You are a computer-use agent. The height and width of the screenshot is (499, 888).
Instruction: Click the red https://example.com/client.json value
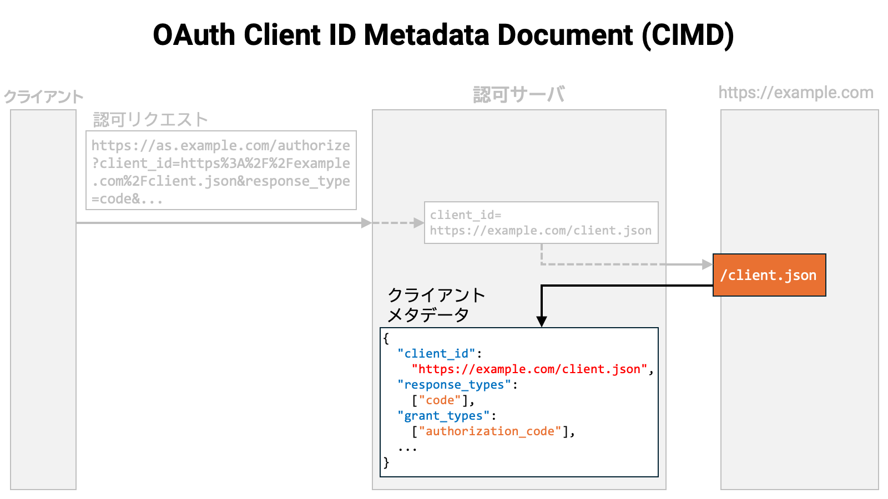click(x=529, y=369)
